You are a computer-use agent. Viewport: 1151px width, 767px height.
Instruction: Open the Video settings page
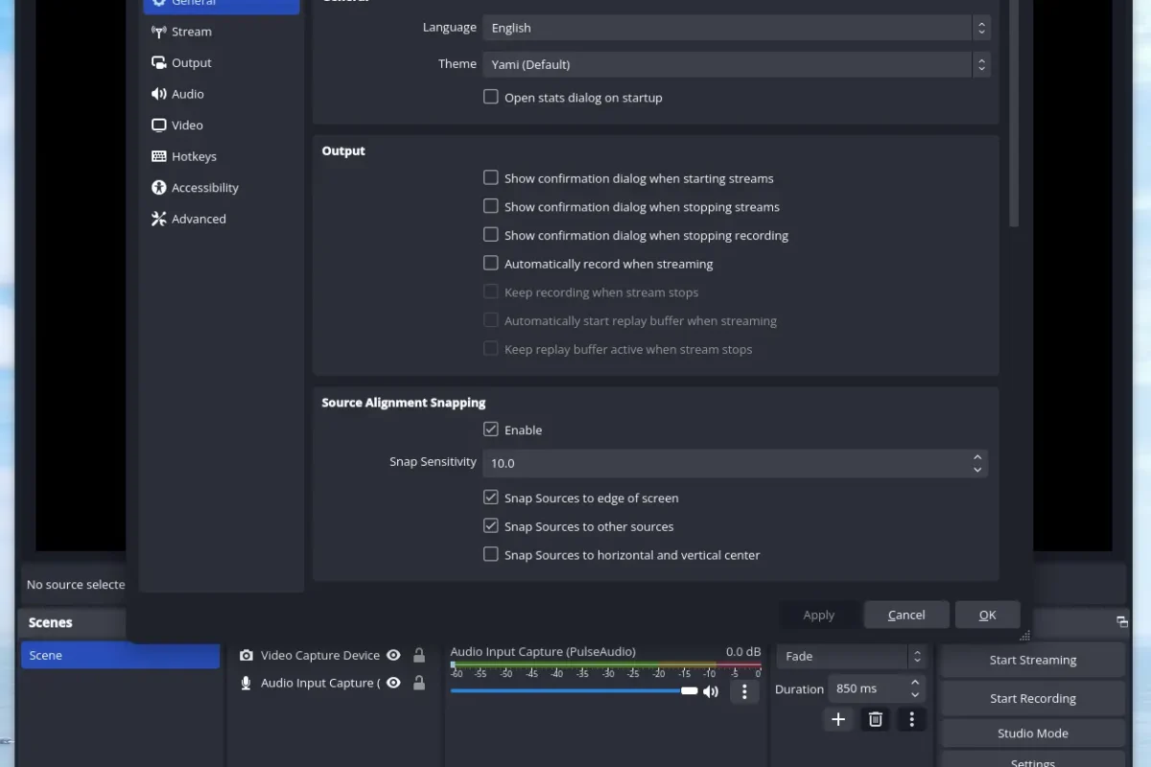pos(222,126)
